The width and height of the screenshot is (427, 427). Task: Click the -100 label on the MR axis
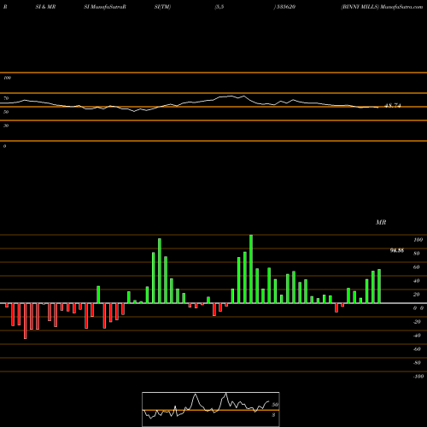(x=418, y=377)
